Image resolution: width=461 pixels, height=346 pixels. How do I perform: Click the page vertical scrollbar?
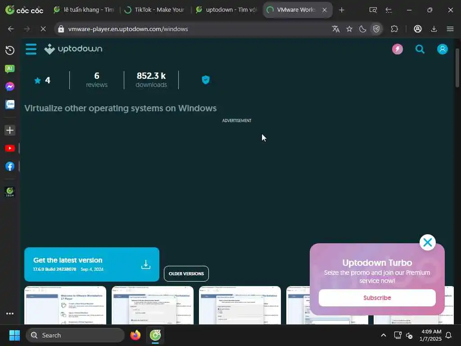coord(457,68)
